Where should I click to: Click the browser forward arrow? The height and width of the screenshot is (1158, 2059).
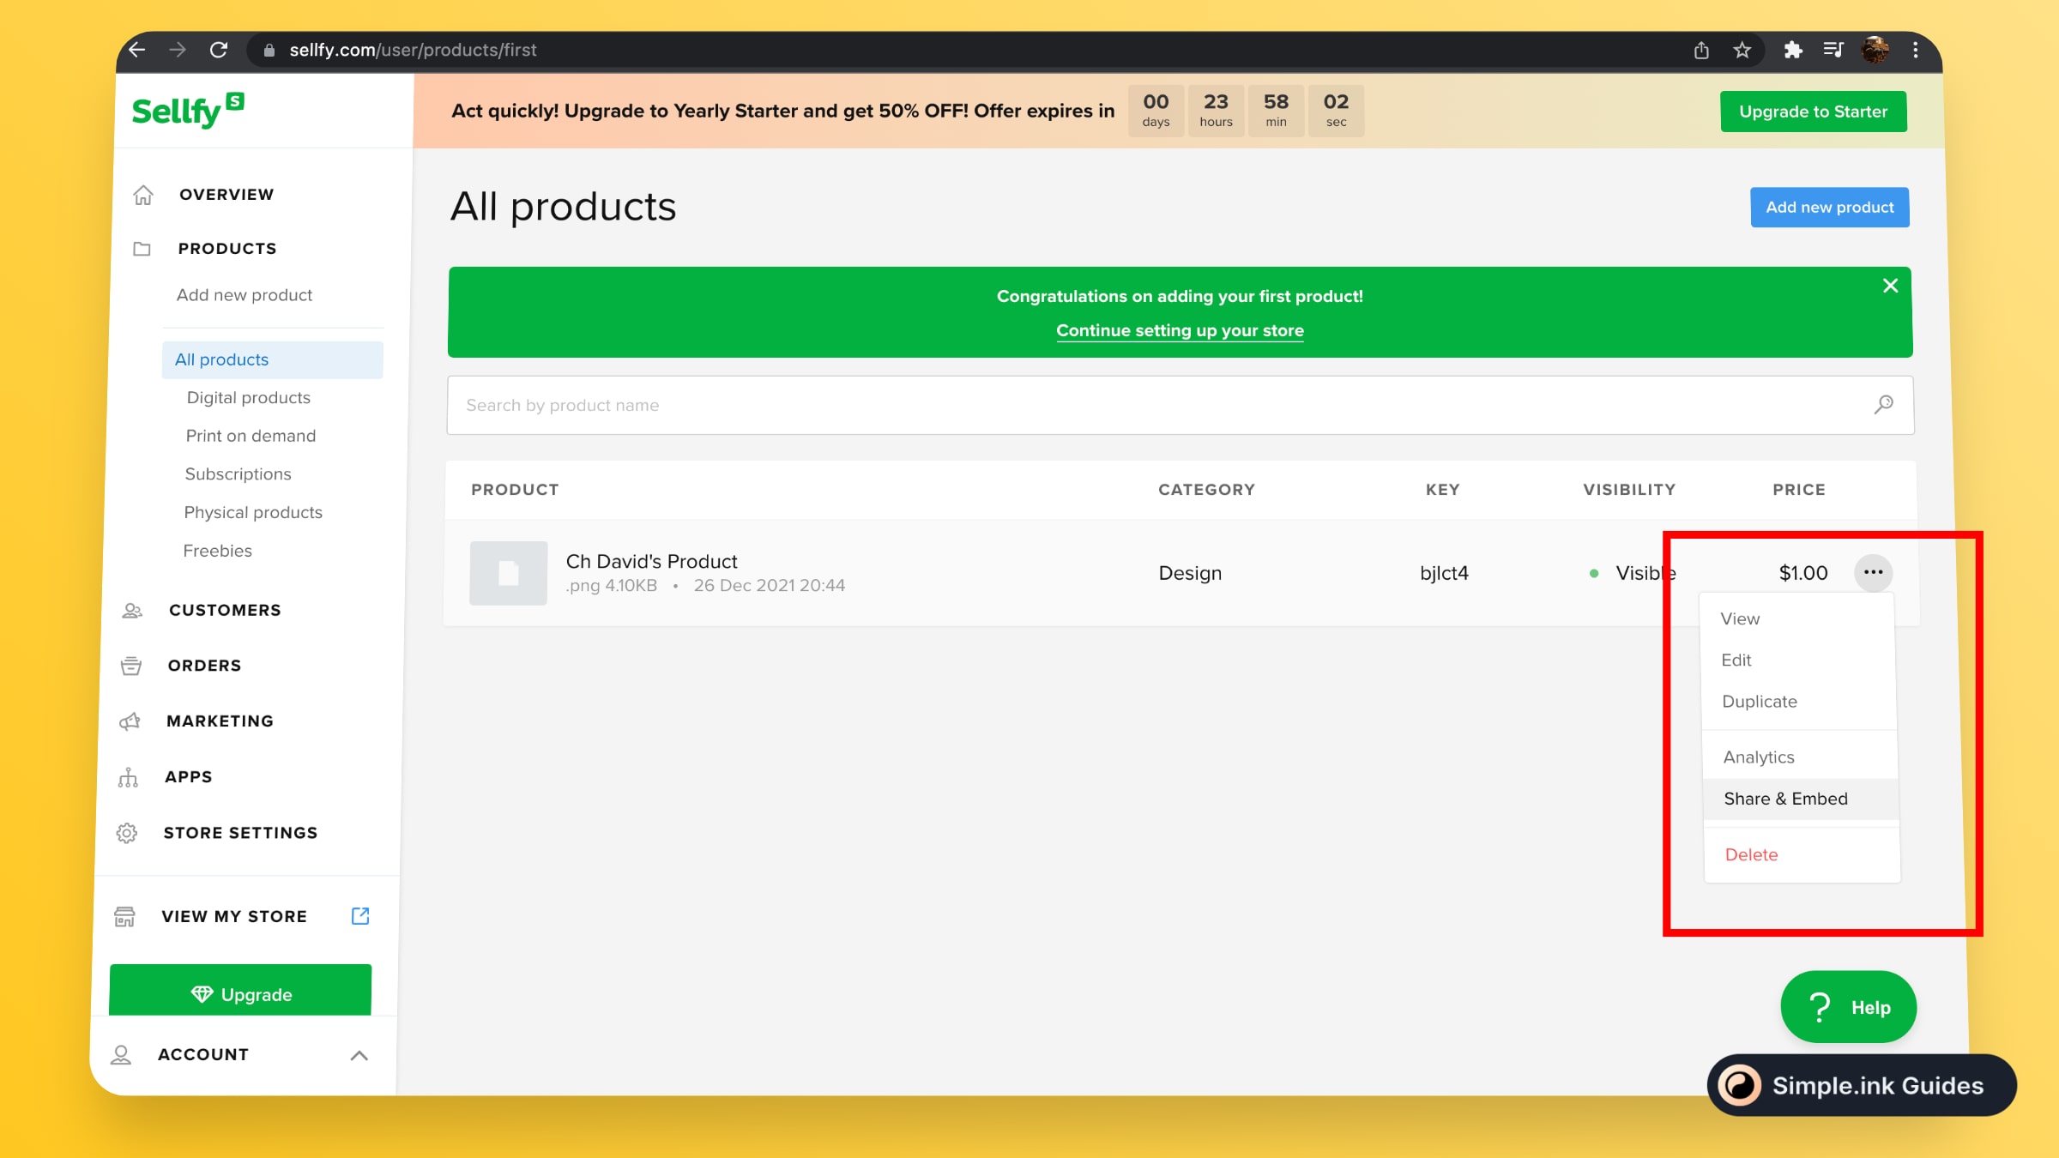pyautogui.click(x=178, y=50)
